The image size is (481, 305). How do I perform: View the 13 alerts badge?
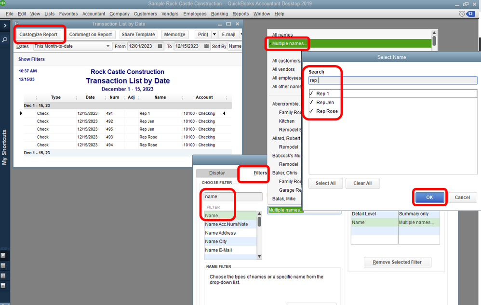(x=470, y=14)
